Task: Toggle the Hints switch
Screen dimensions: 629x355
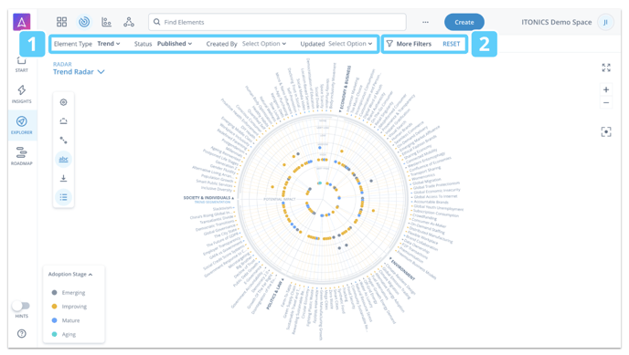Action: pos(21,306)
